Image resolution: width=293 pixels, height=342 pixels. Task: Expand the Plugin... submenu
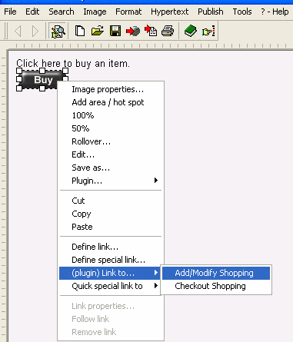pos(110,181)
